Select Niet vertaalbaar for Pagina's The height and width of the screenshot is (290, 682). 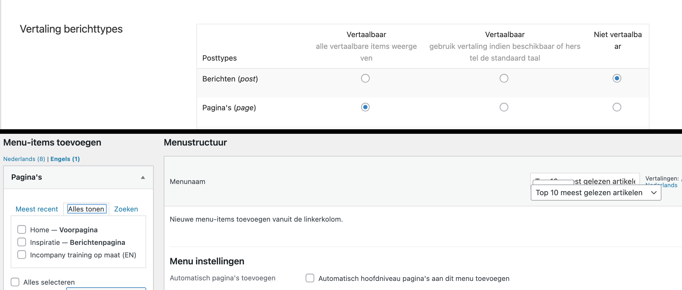[617, 107]
